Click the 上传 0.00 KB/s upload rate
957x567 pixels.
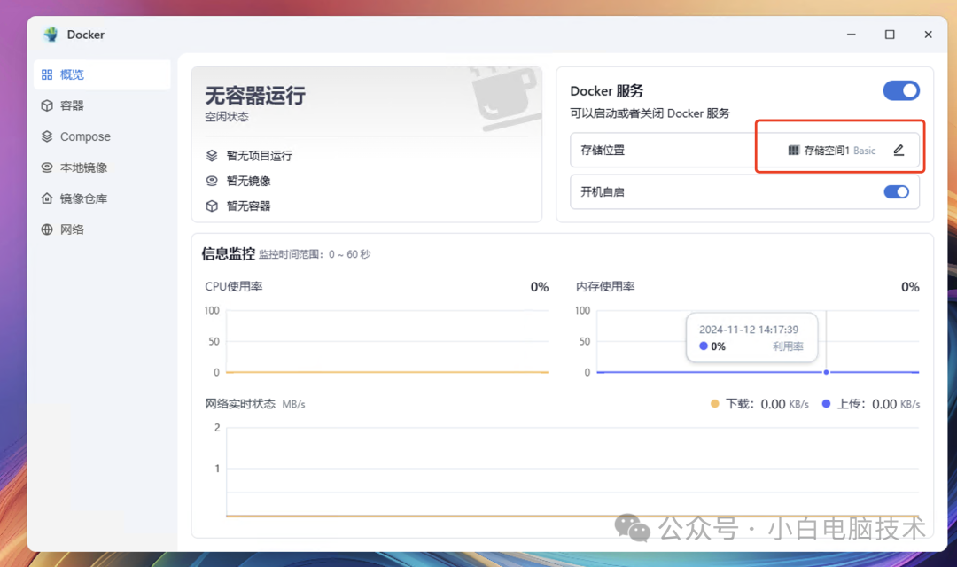pyautogui.click(x=878, y=404)
